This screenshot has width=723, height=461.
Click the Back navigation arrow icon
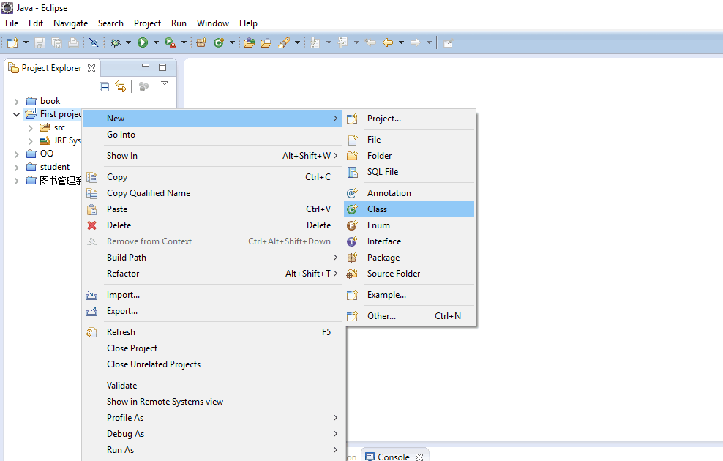point(388,43)
